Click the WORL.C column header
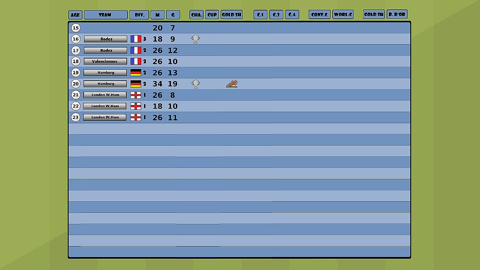The height and width of the screenshot is (270, 480). click(343, 15)
